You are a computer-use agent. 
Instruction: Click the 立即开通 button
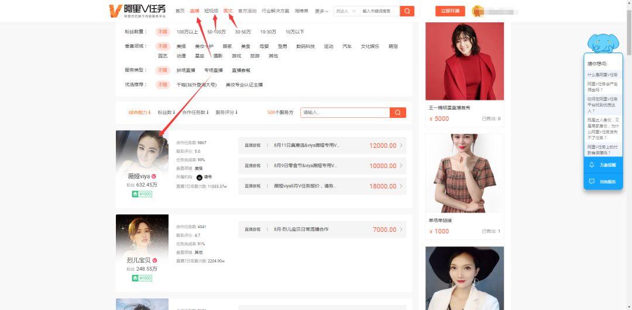pyautogui.click(x=450, y=11)
